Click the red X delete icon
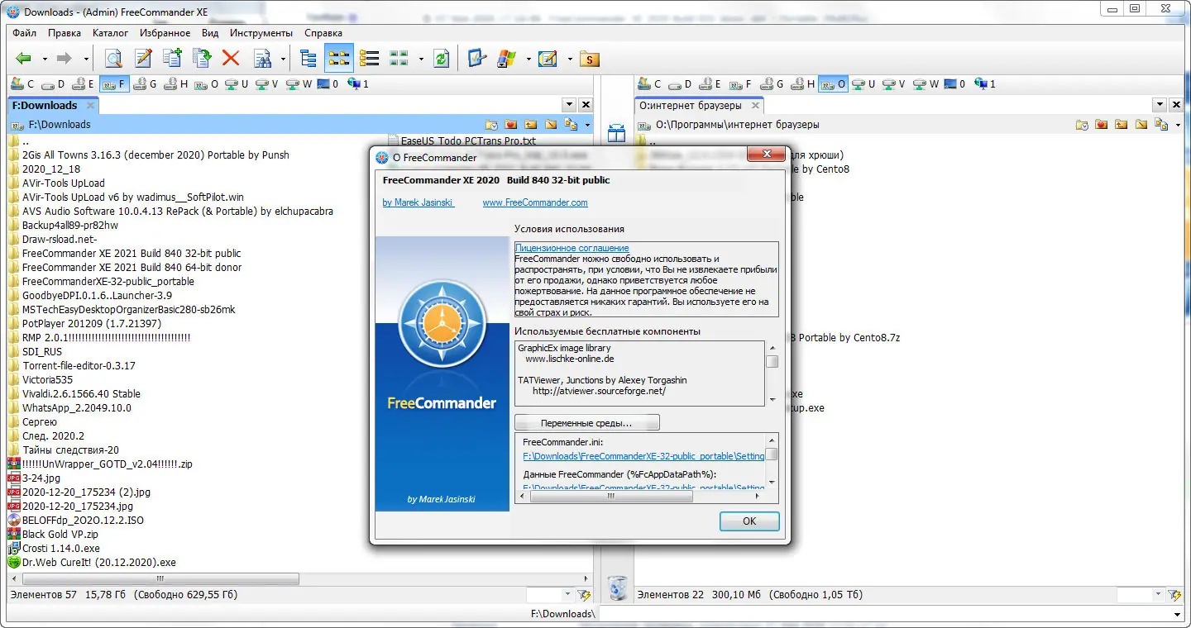1191x628 pixels. pyautogui.click(x=231, y=59)
